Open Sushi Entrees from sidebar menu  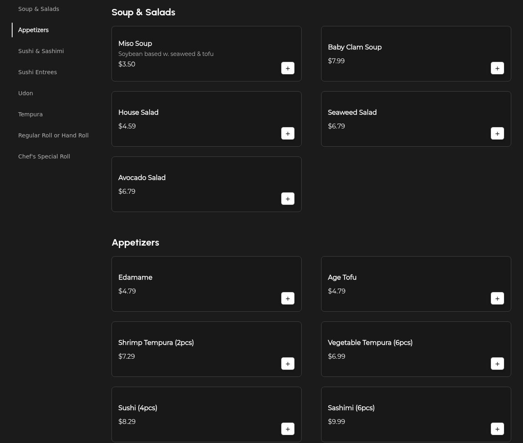(x=37, y=72)
